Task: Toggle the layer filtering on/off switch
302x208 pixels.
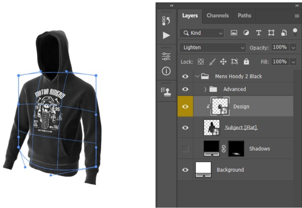Action: (x=295, y=33)
